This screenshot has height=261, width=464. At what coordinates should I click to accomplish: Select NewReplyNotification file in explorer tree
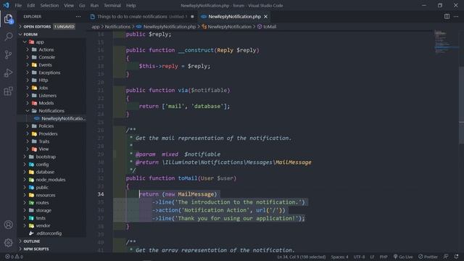pos(51,118)
